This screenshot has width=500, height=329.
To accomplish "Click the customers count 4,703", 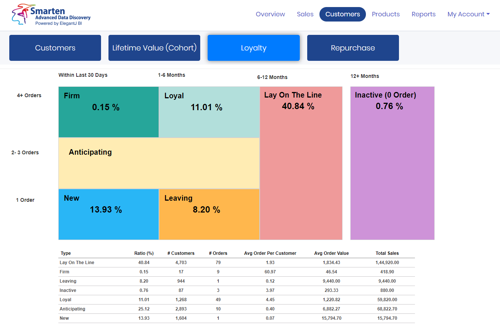I will tap(181, 263).
